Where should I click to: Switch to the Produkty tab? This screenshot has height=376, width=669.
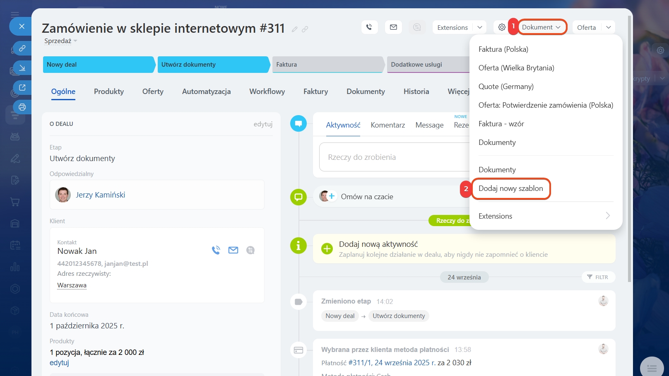coord(109,92)
